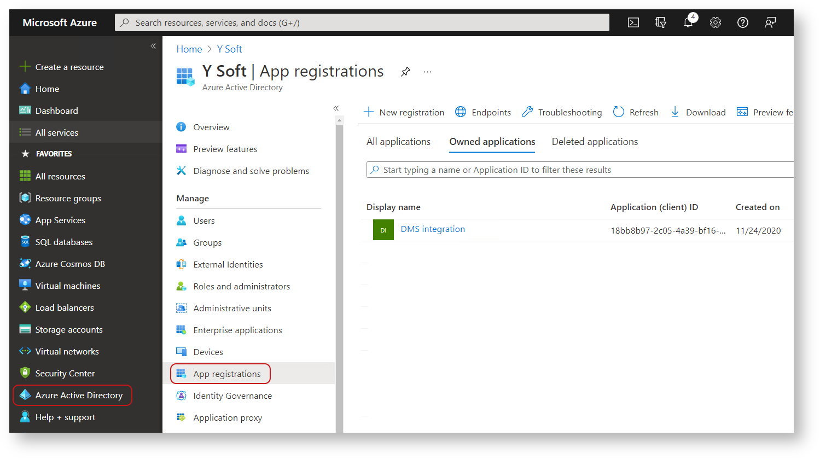
Task: Open the Help question mark icon
Action: 743,22
